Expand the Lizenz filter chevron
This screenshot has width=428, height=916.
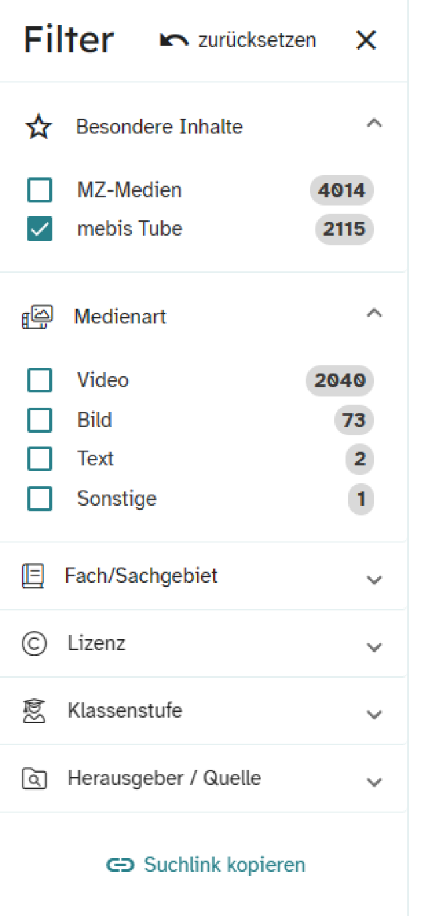tap(374, 647)
